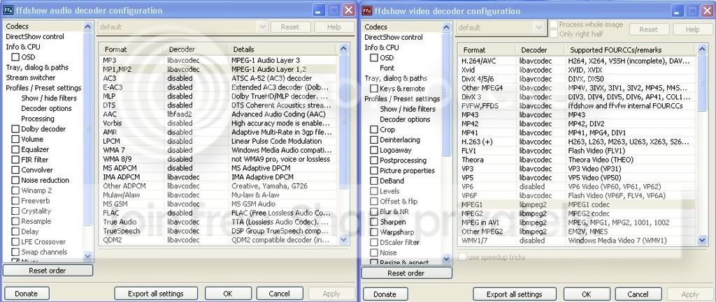The image size is (716, 302).
Task: Select the True Audio row in audio list
Action: point(218,222)
